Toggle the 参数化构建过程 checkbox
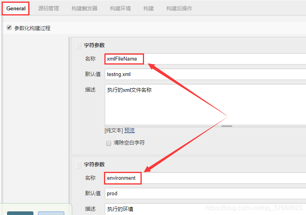The image size is (306, 215). [x=9, y=27]
